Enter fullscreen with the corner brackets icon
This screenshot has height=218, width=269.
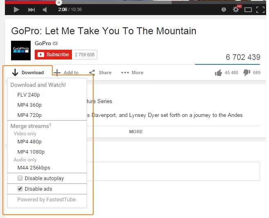click(260, 10)
